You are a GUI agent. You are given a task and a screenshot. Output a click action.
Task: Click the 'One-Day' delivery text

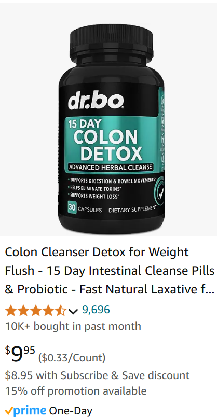tap(71, 411)
